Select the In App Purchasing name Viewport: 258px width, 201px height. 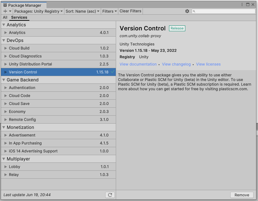click(25, 143)
